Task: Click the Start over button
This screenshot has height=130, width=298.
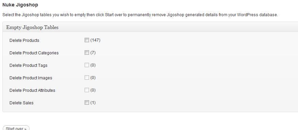Action: (x=16, y=128)
